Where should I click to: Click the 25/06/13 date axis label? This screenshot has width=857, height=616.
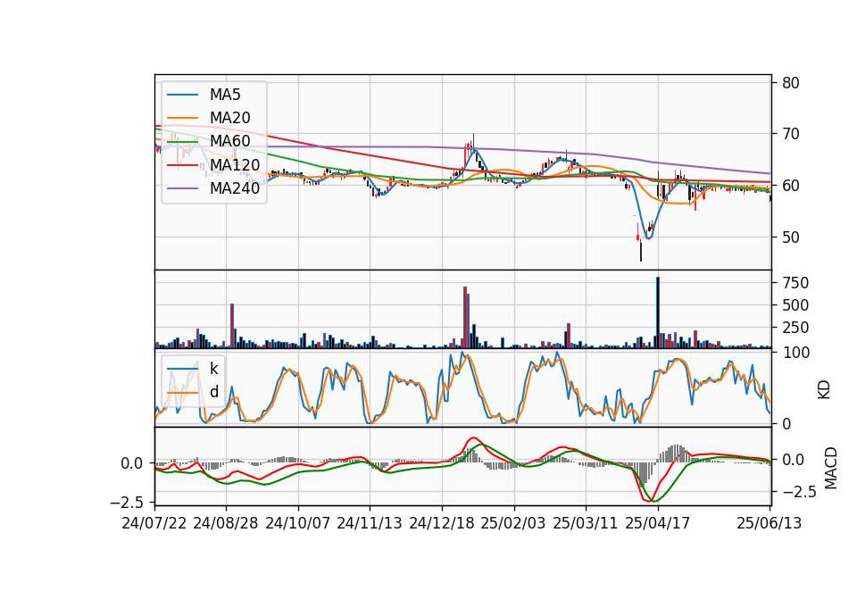(770, 523)
